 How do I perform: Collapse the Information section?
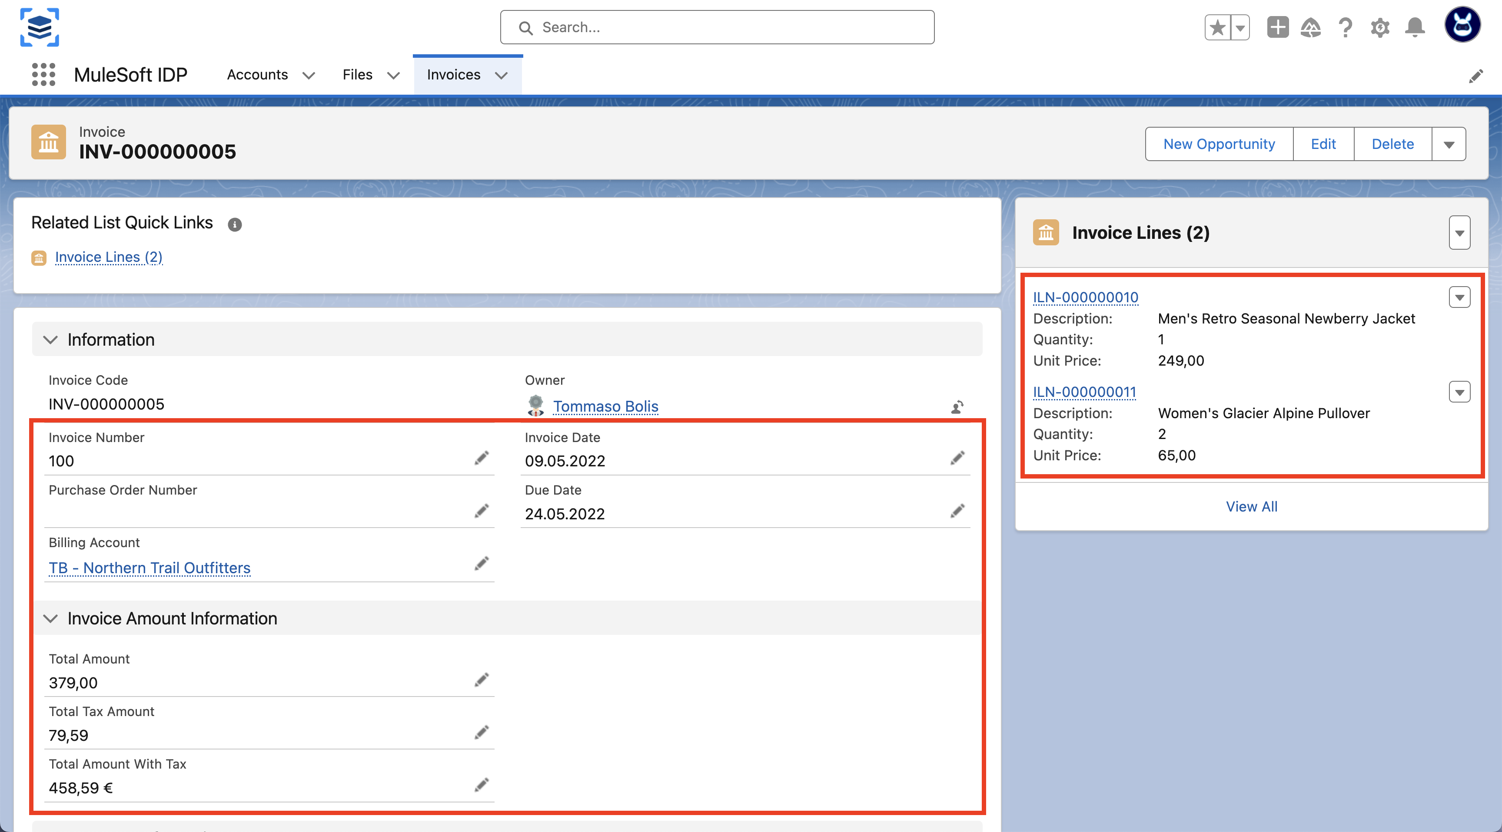click(51, 340)
